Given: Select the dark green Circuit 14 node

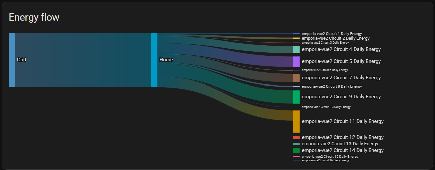Looking at the screenshot, I should coord(296,151).
